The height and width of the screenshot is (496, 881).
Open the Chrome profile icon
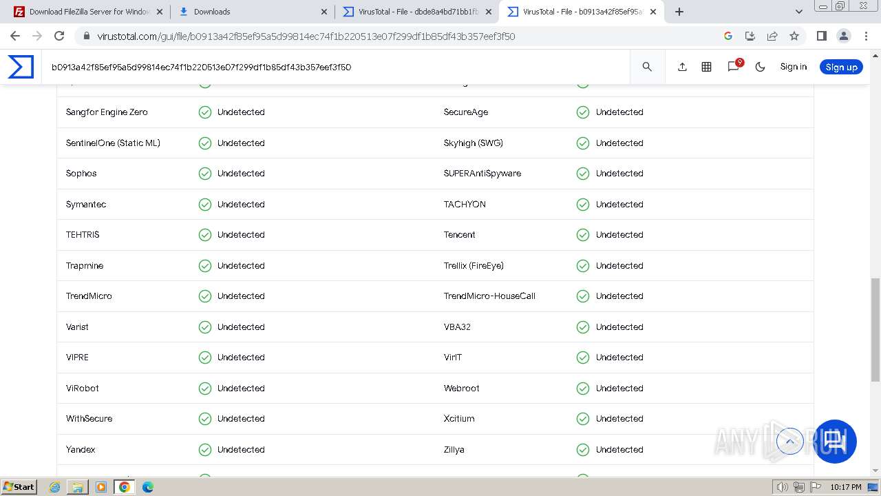click(x=843, y=36)
